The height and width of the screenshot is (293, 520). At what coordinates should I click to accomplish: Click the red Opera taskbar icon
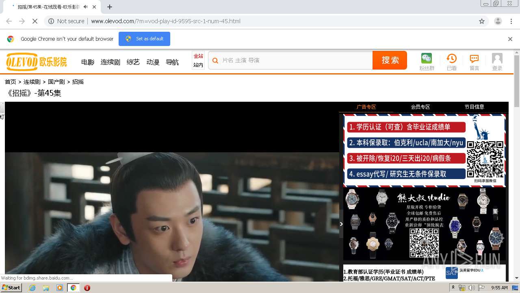(x=87, y=288)
